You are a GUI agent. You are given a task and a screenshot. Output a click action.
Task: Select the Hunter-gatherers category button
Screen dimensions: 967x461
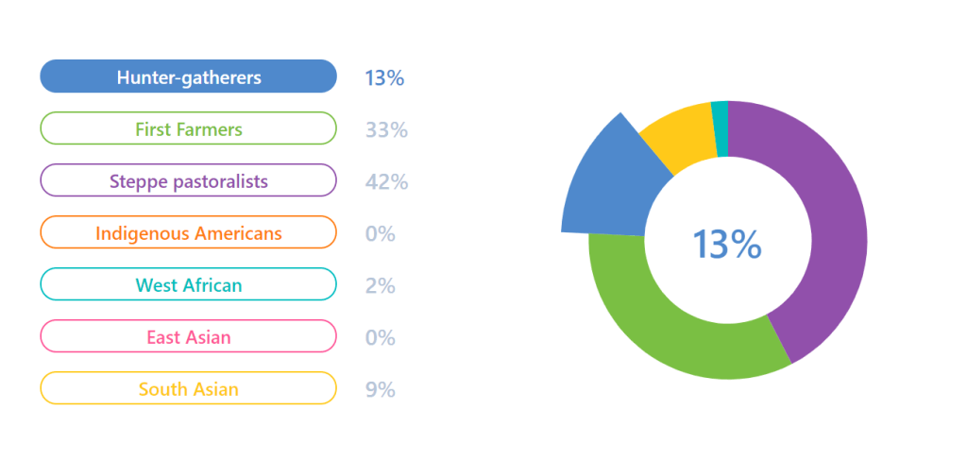(x=188, y=77)
